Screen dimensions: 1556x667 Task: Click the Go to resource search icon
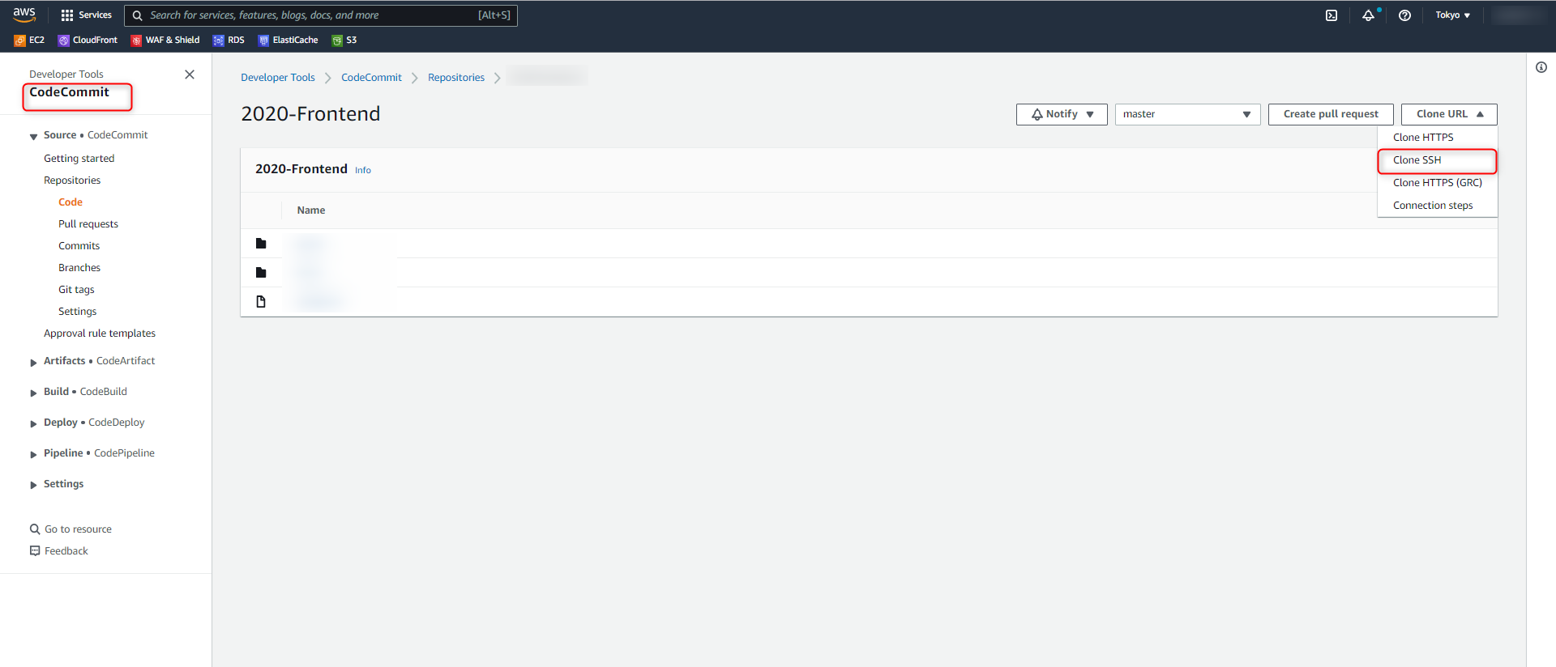click(x=35, y=529)
